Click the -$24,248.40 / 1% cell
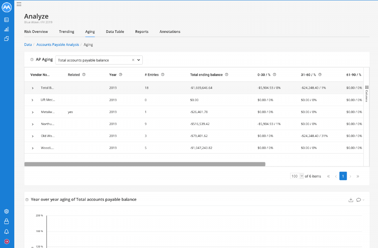This screenshot has height=248, width=378. click(313, 88)
